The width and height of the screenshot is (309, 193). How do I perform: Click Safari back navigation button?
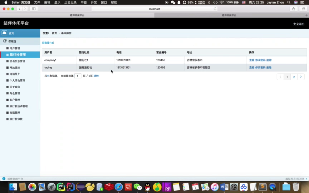coord(19,9)
